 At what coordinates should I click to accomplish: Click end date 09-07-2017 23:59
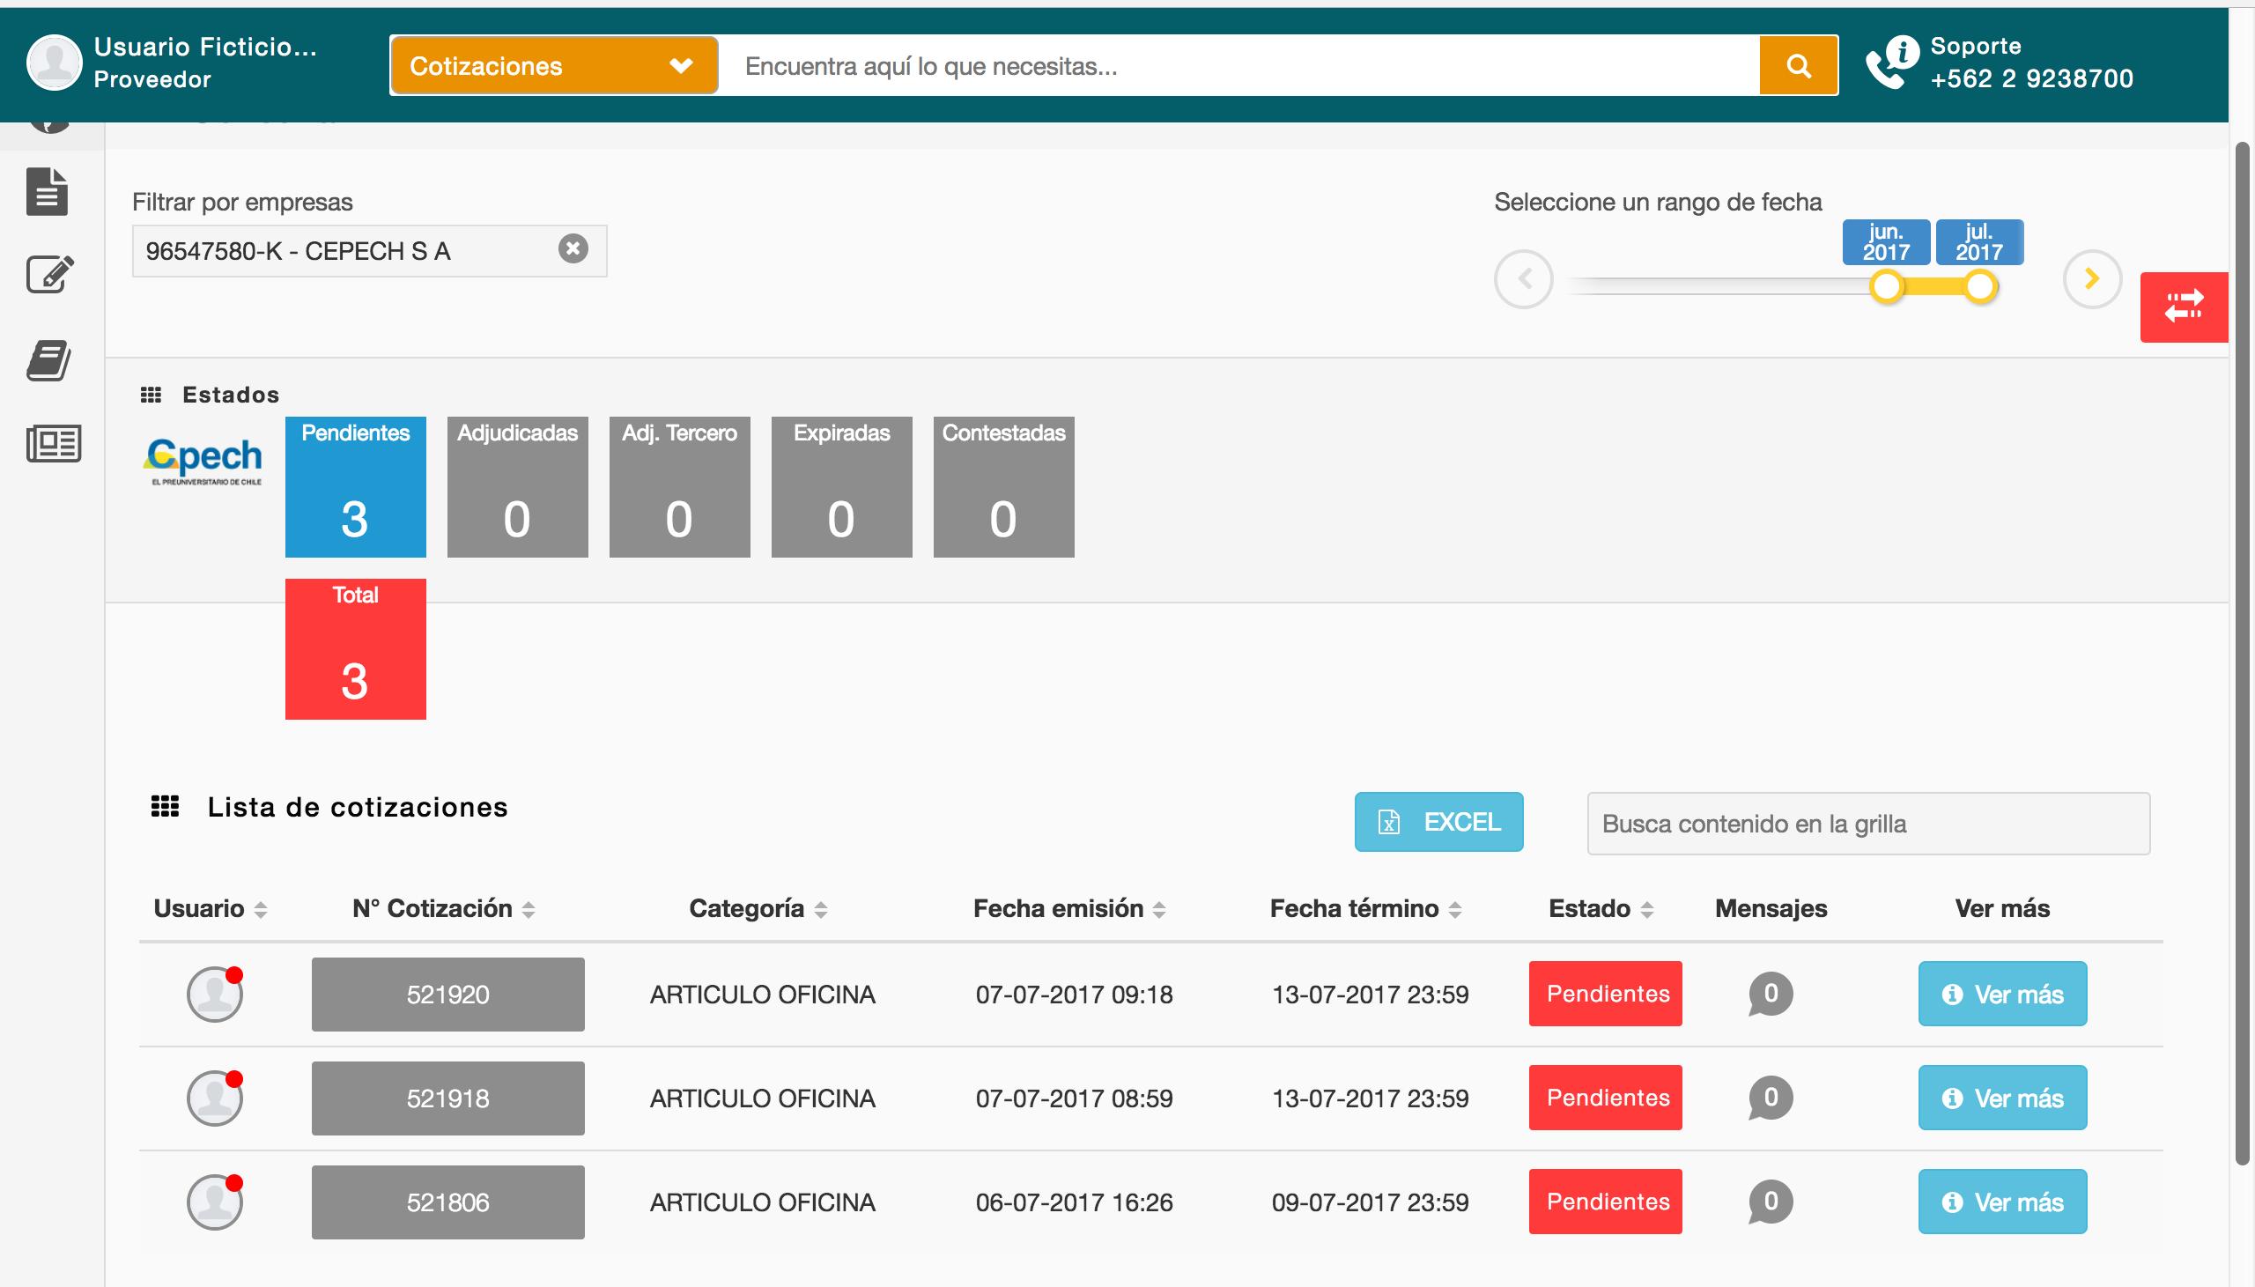(1370, 1202)
